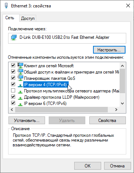
Task: Select the Сеть tab
Action: pos(10,18)
